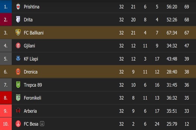
Task: Click the Prishtina club crest
Action: (18, 6)
